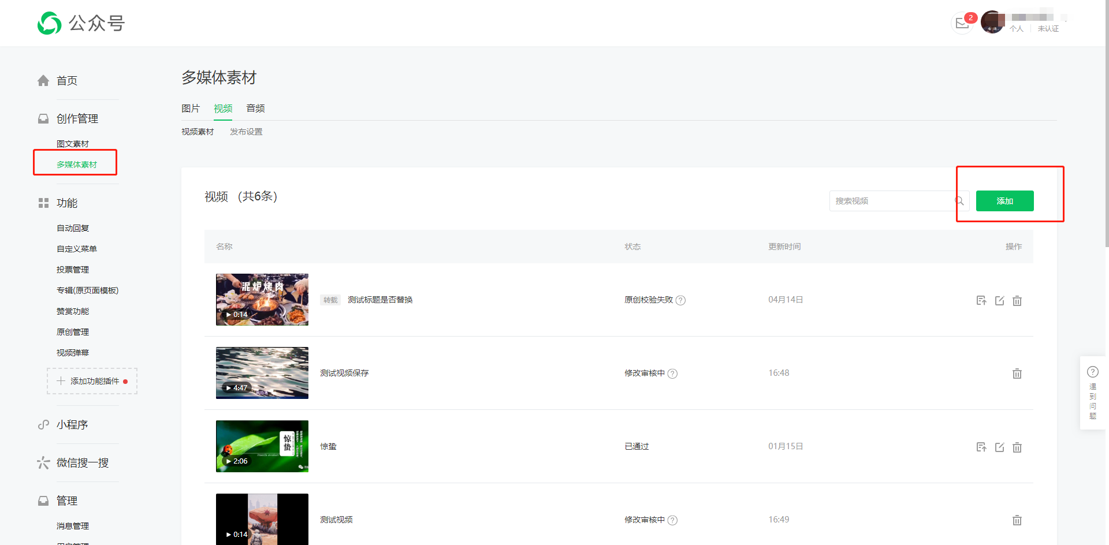The image size is (1109, 545).
Task: Click the 首页 home icon
Action: tap(43, 80)
